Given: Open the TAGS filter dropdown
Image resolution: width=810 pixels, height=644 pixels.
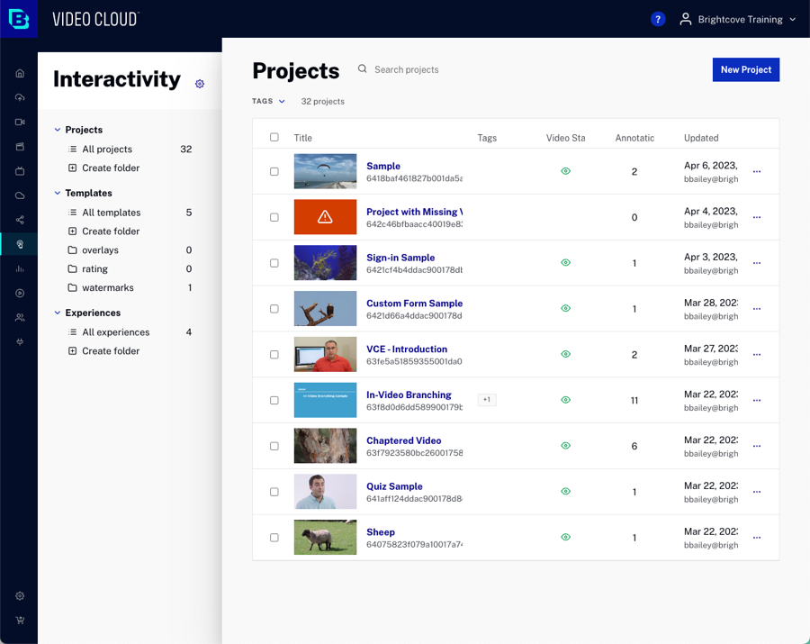Looking at the screenshot, I should click(x=268, y=102).
